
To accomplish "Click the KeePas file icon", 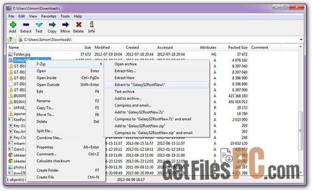I will pyautogui.click(x=10, y=119).
